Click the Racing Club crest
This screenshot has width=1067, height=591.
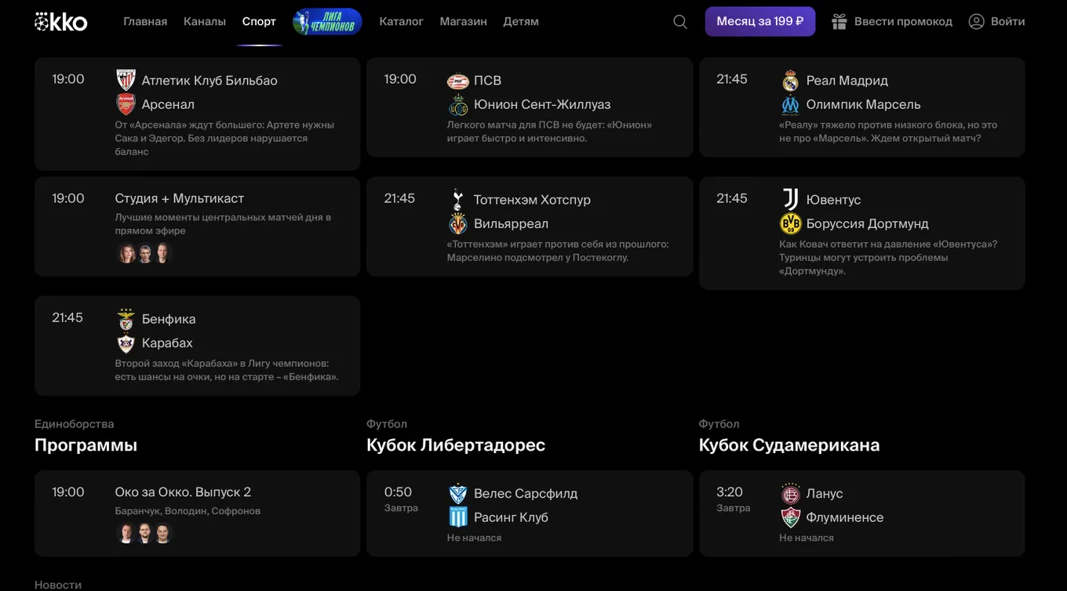pos(457,517)
